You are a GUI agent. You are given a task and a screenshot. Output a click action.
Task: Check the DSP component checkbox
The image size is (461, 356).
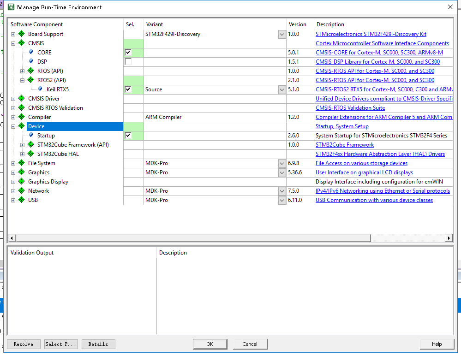(x=128, y=62)
